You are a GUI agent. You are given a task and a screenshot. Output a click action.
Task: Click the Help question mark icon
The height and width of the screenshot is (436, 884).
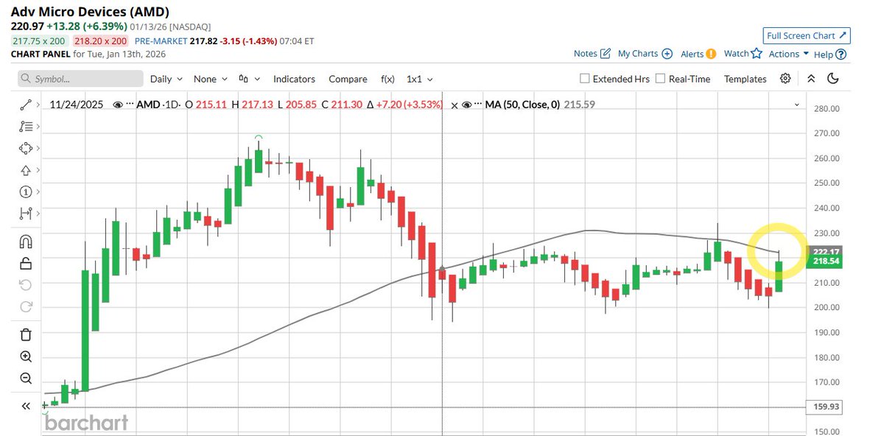841,54
